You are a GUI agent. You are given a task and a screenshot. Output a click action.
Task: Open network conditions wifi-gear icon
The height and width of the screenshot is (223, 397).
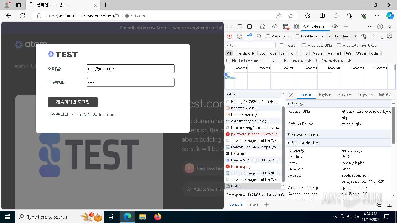(x=364, y=36)
